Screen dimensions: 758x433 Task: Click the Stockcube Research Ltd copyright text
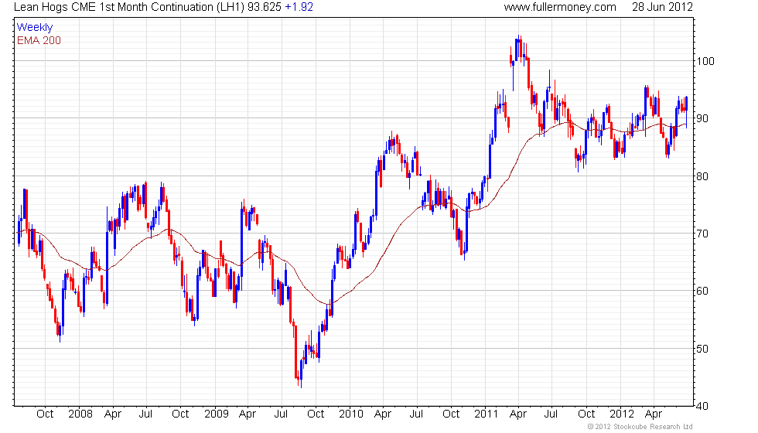(x=640, y=427)
